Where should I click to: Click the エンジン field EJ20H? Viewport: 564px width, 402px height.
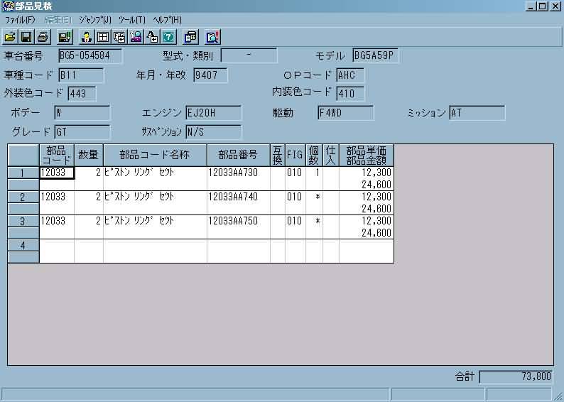coord(214,113)
